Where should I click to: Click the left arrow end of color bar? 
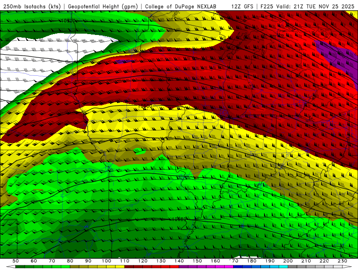click(x=11, y=267)
